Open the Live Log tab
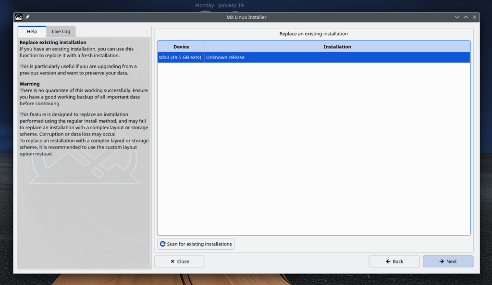Image resolution: width=492 pixels, height=285 pixels. (61, 31)
